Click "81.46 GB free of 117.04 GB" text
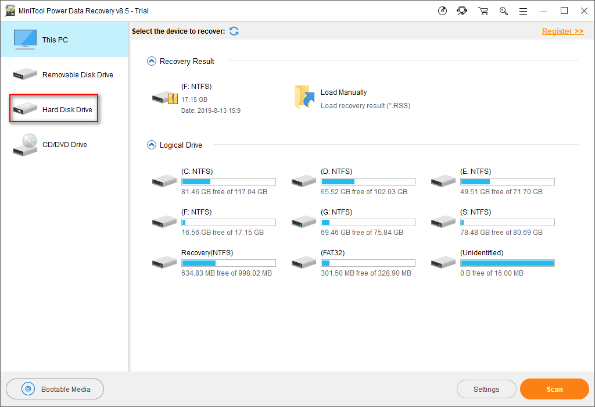 point(224,192)
